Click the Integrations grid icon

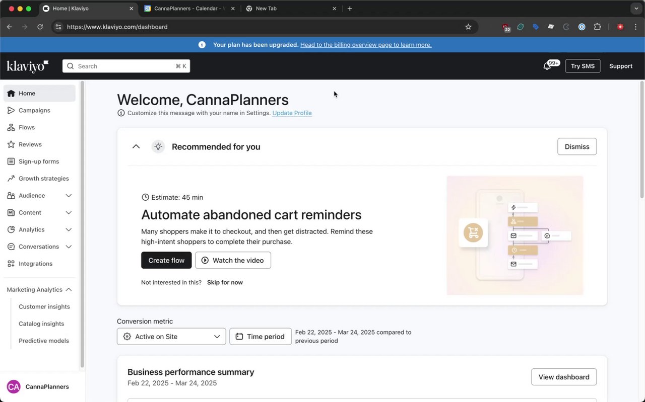[x=11, y=264]
